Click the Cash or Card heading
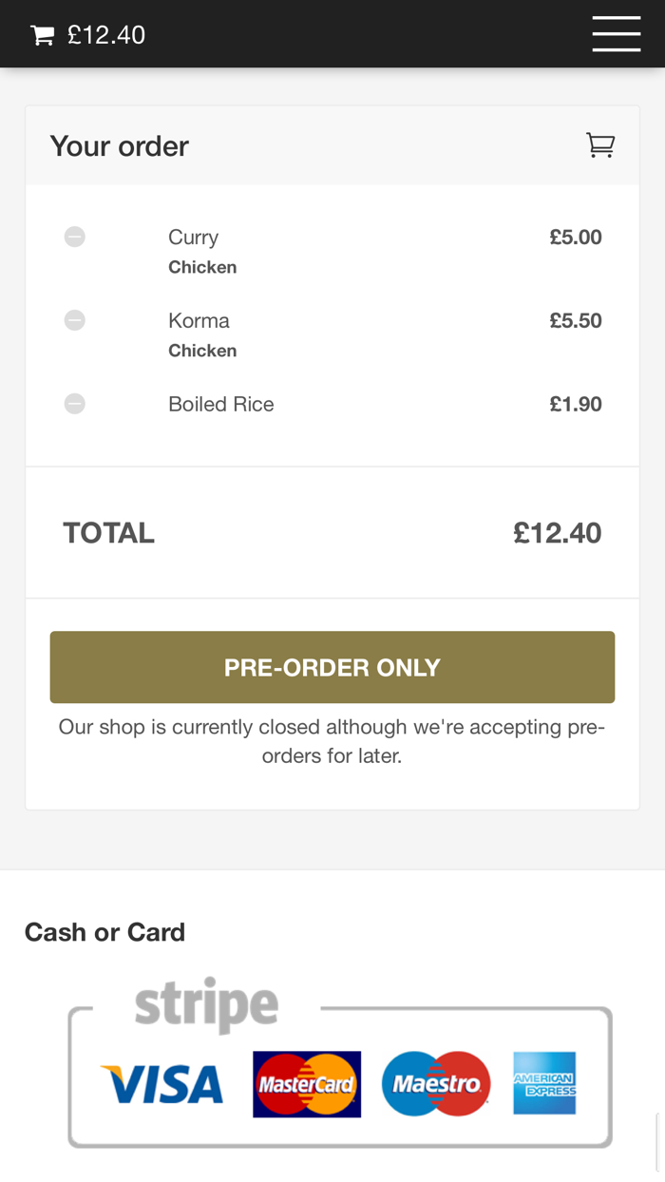Image resolution: width=665 pixels, height=1182 pixels. 104,932
